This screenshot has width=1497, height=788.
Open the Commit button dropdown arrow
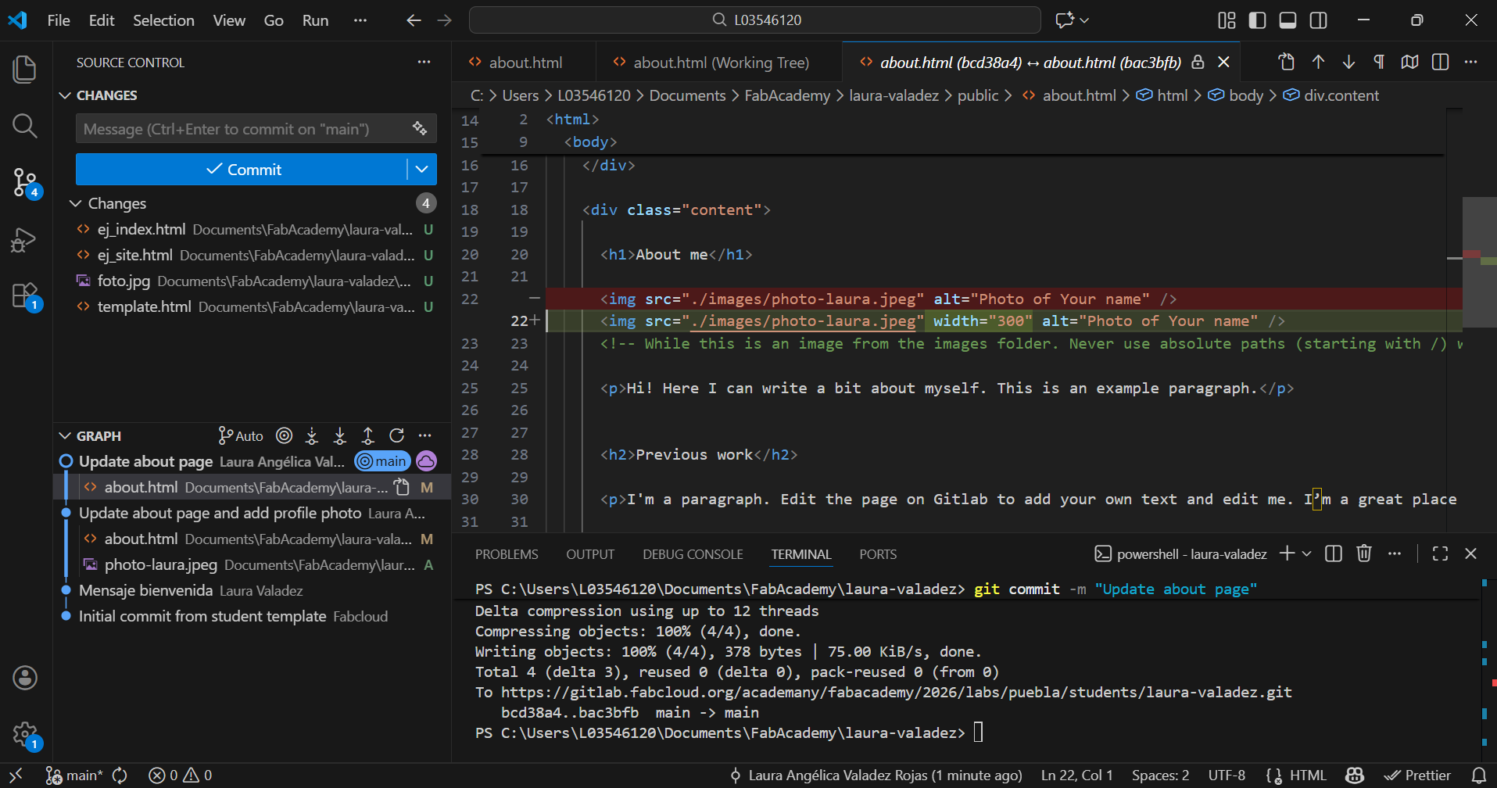pos(421,169)
